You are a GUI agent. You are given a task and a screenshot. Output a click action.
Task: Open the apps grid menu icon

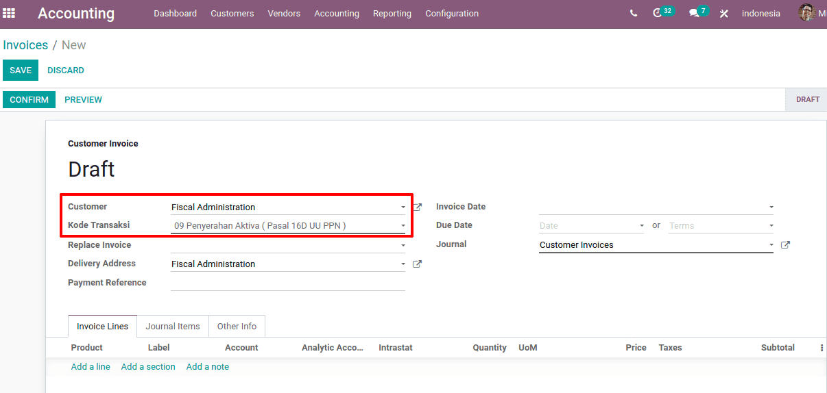tap(9, 13)
